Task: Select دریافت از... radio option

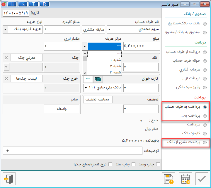Action: pyautogui.click(x=205, y=79)
